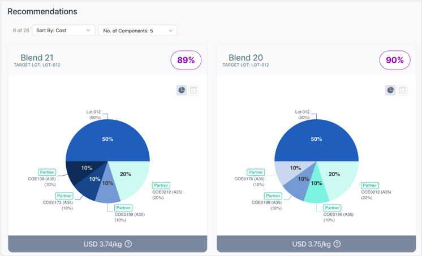422x256 pixels.
Task: Switch Blend 20 to pie chart view
Action: 390,90
